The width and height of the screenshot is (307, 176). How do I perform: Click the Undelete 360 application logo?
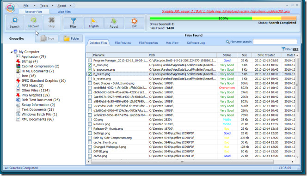(x=10, y=8)
